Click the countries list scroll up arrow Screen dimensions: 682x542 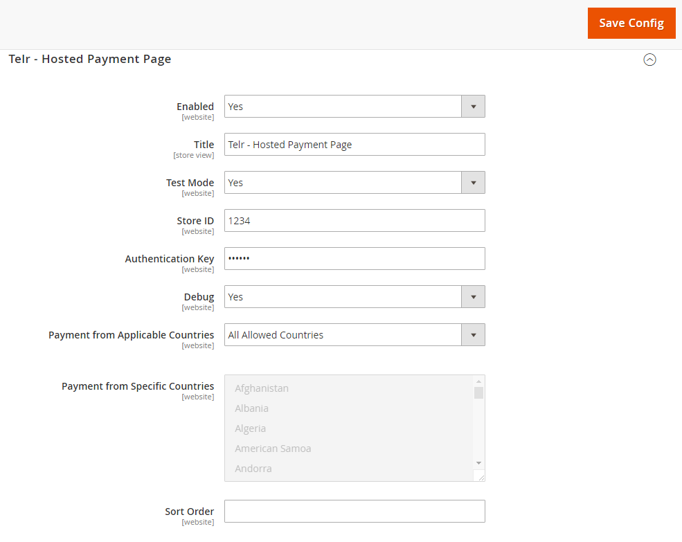[478, 381]
